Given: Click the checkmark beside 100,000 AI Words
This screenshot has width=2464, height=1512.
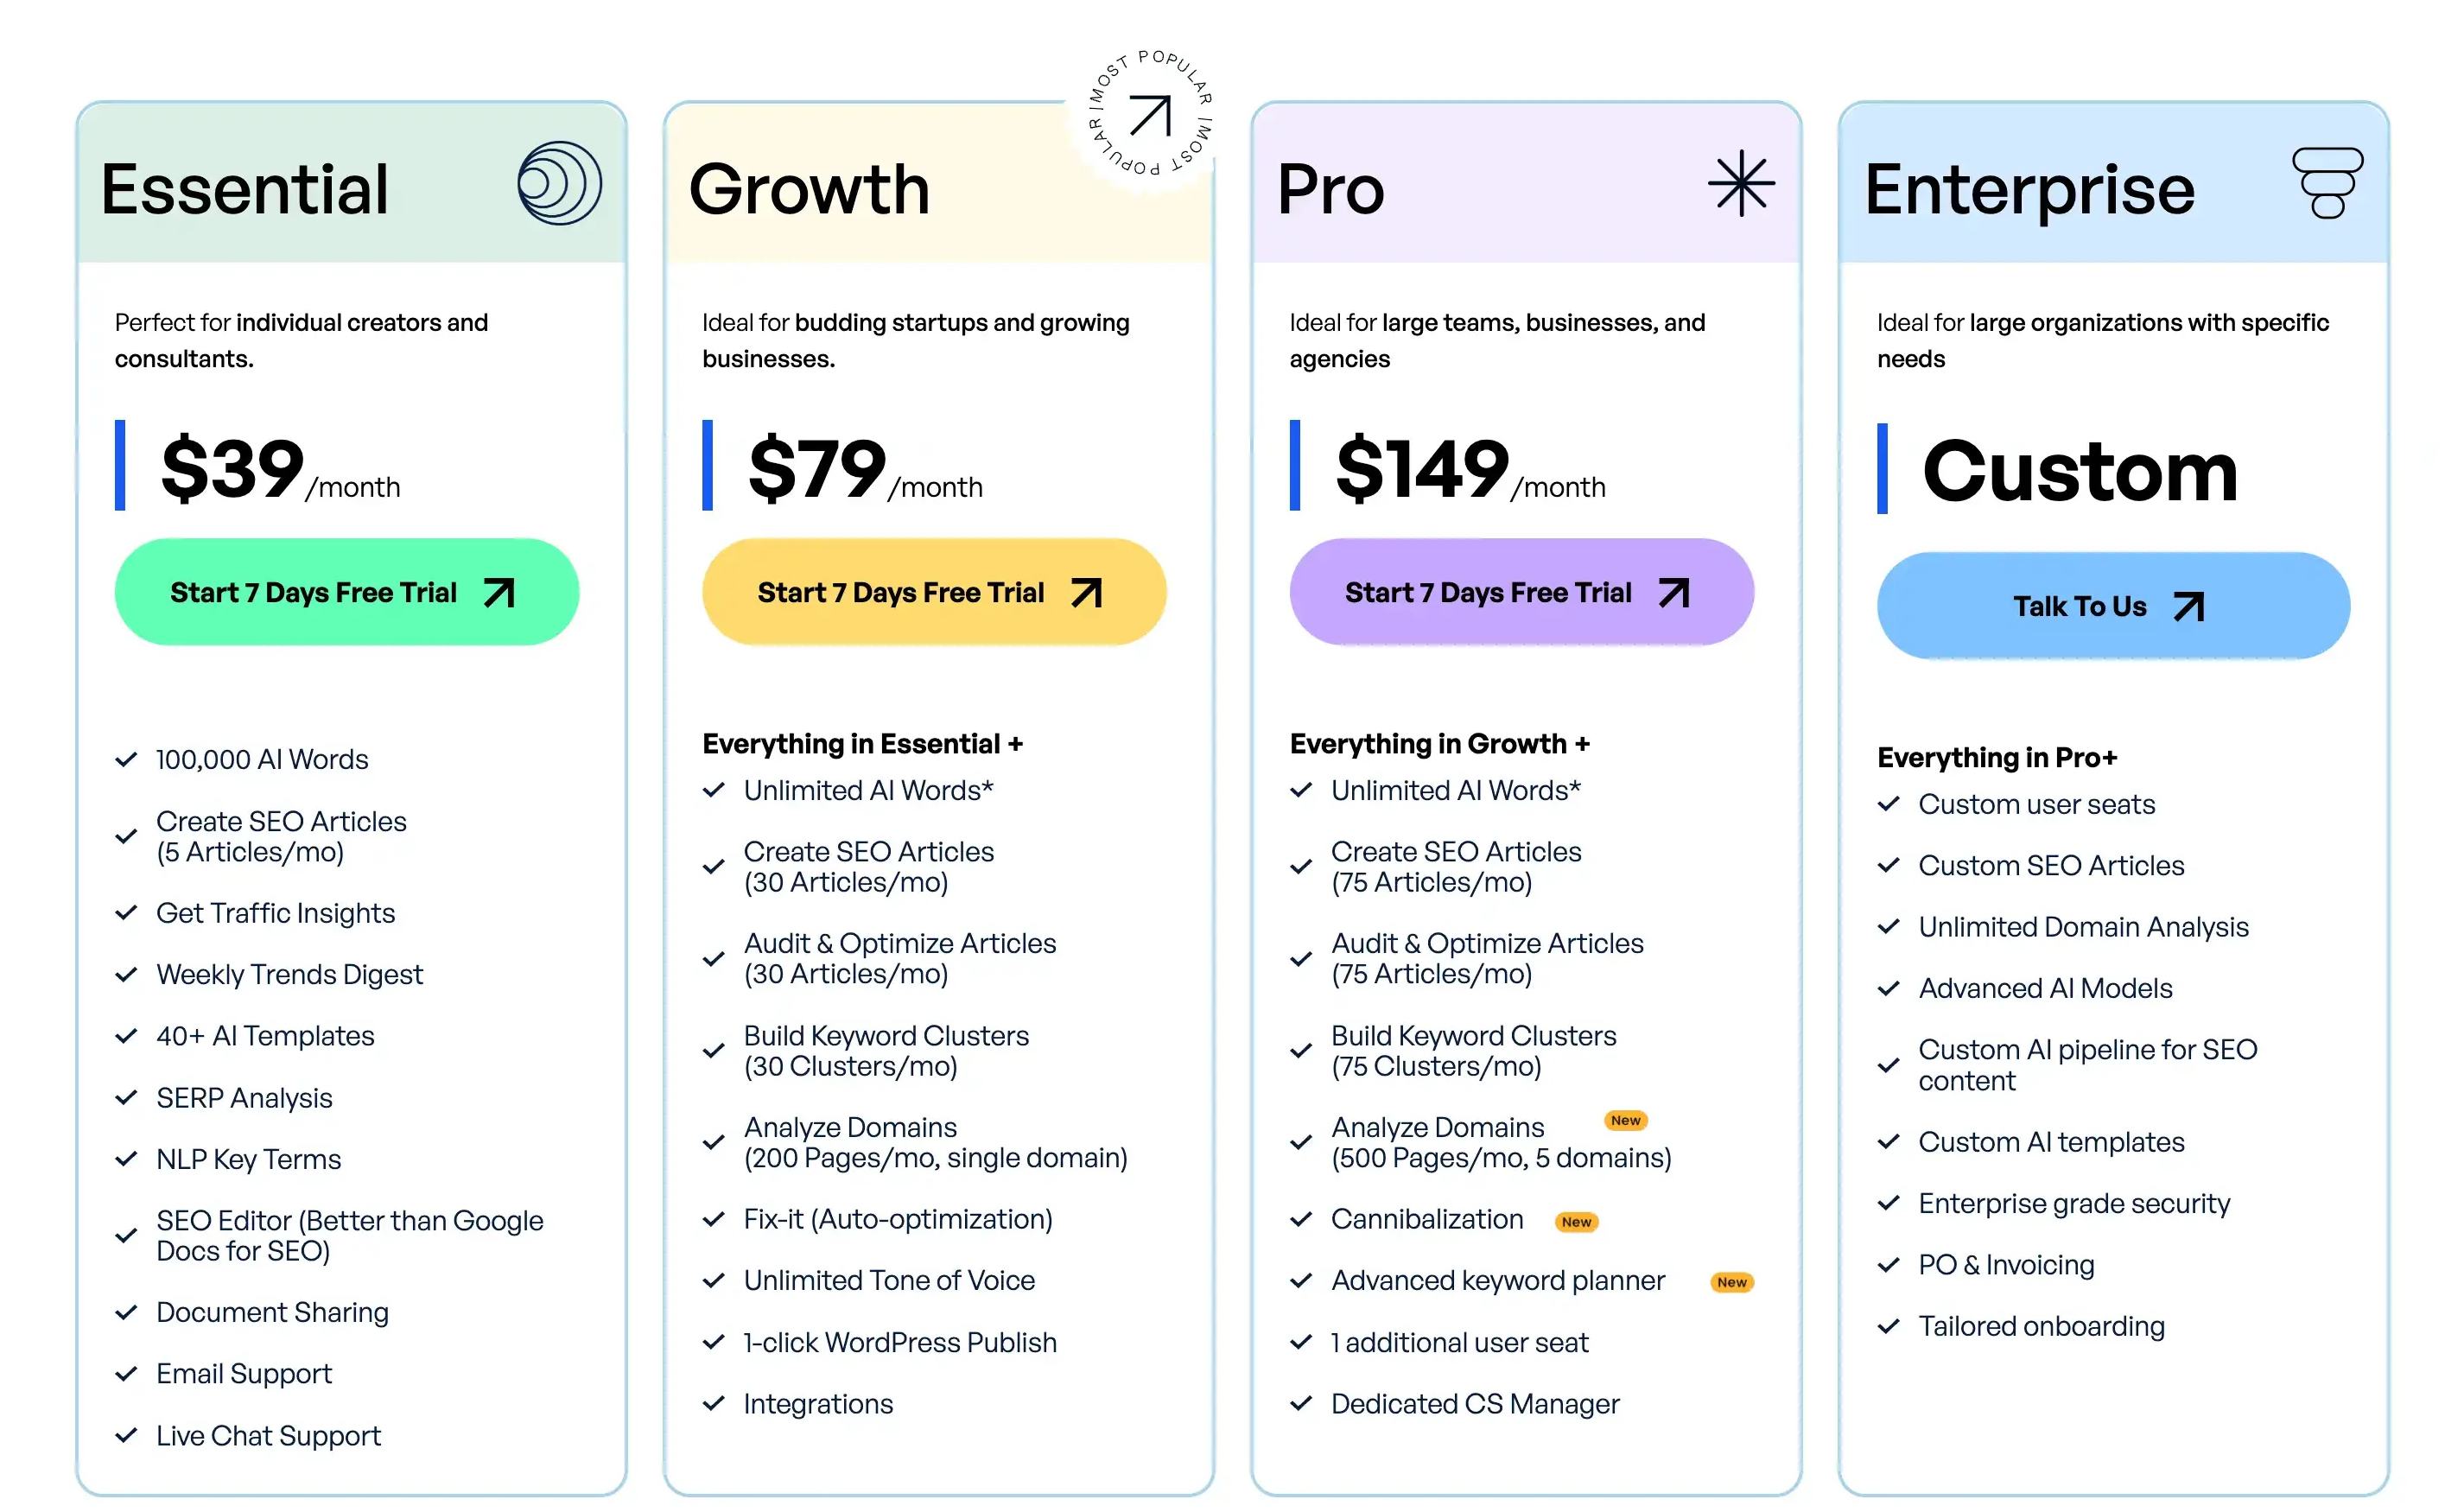Looking at the screenshot, I should coord(126,760).
